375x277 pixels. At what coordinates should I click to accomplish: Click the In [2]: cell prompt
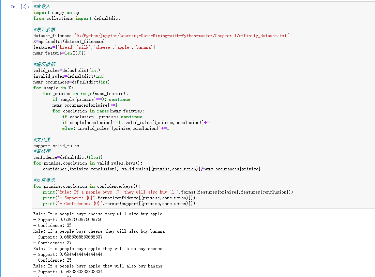(x=20, y=7)
